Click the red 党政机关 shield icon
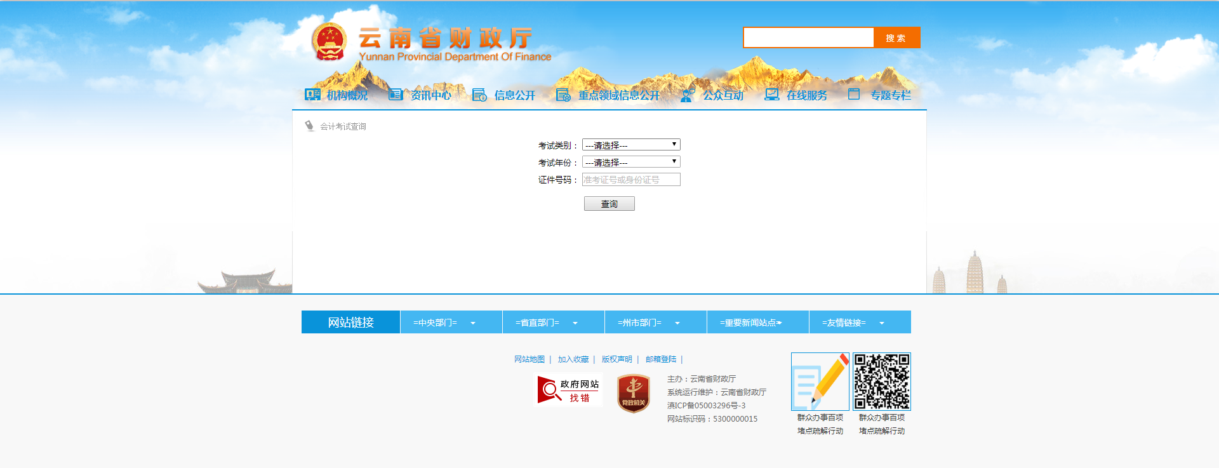Viewport: 1219px width, 468px height. 633,394
